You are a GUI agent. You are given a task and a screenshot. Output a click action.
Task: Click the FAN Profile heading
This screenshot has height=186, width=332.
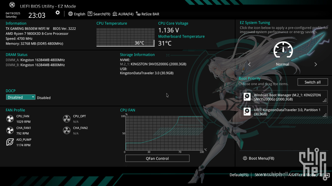coord(15,110)
